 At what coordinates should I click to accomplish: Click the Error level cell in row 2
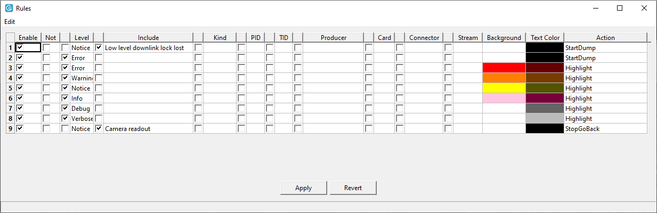click(x=81, y=58)
